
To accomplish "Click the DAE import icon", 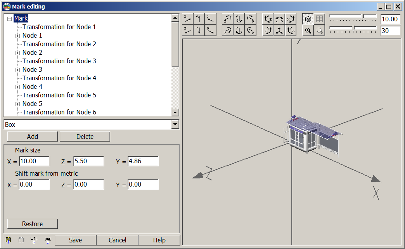I will coord(48,240).
